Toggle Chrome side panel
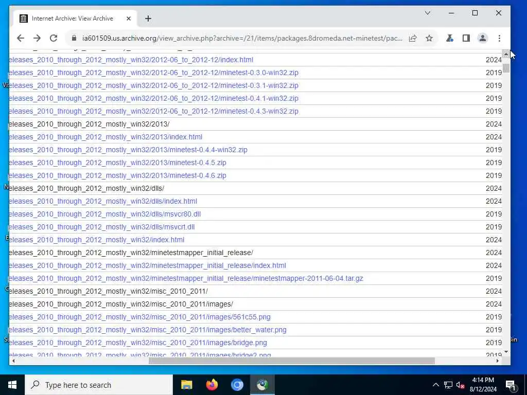Screen dimensions: 527x395 click(466, 38)
